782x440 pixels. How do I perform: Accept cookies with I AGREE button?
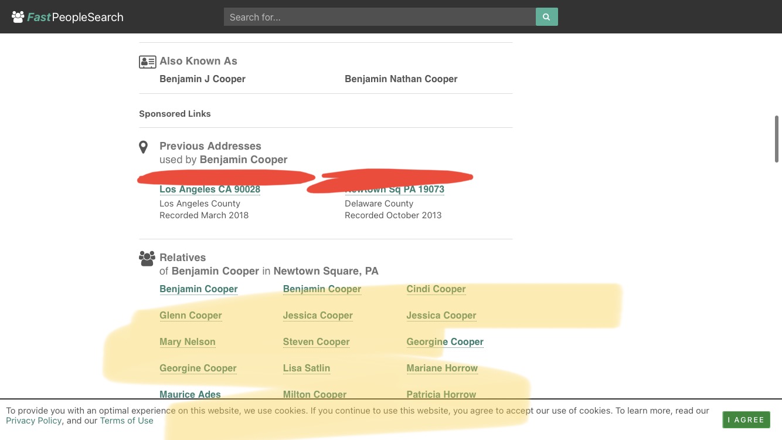746,420
